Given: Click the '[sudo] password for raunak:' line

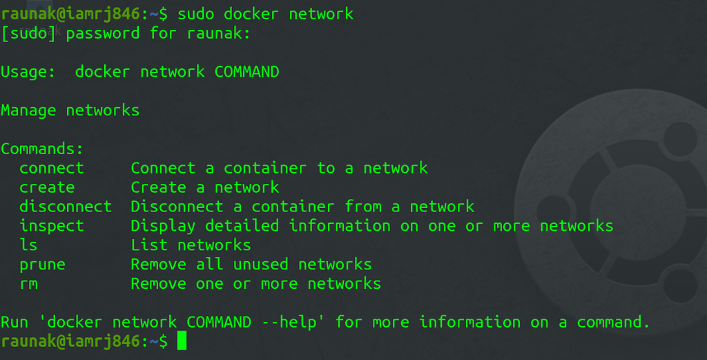Looking at the screenshot, I should click(x=126, y=34).
